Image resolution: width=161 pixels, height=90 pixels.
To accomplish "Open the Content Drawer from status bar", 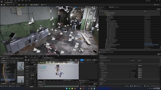I will pyautogui.click(x=4, y=86).
